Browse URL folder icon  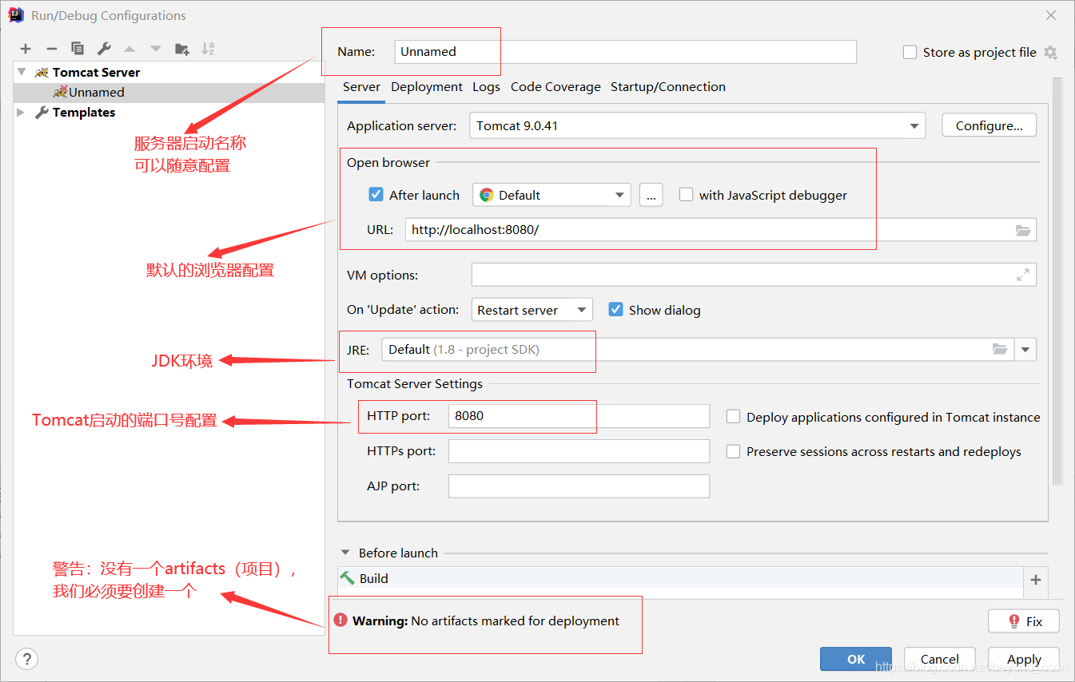point(1023,230)
